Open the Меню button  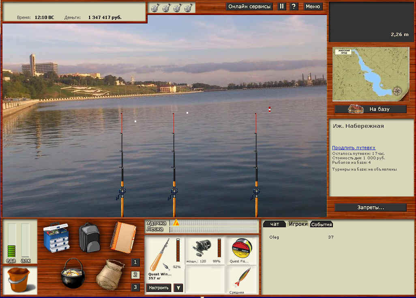point(313,6)
